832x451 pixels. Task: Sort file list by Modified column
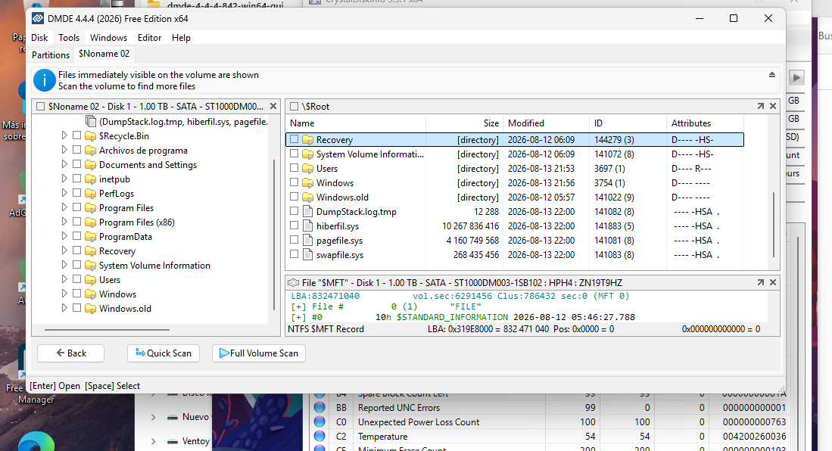546,123
